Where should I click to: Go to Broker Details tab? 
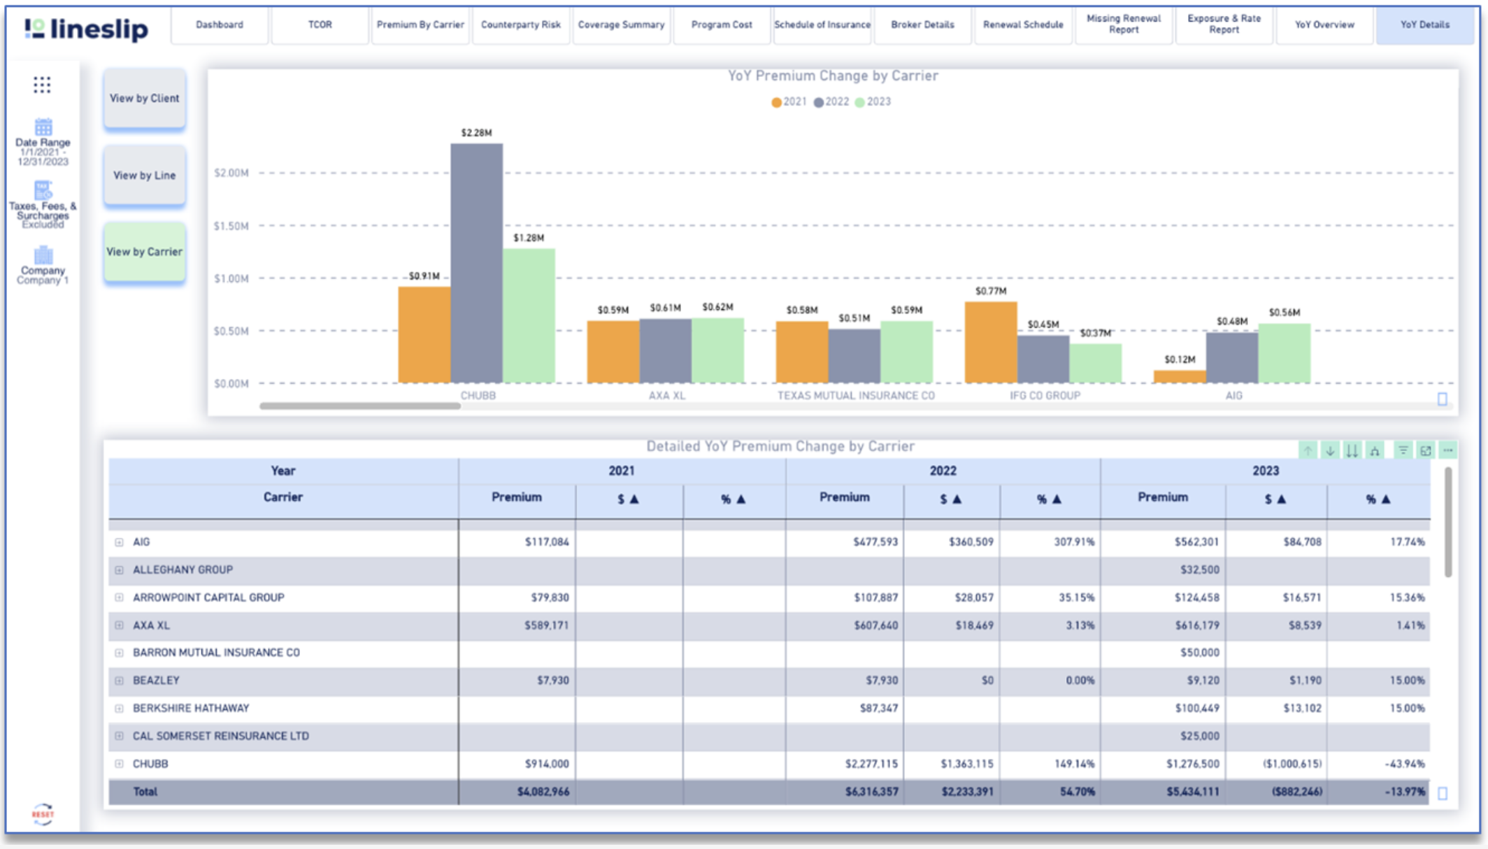tap(922, 24)
